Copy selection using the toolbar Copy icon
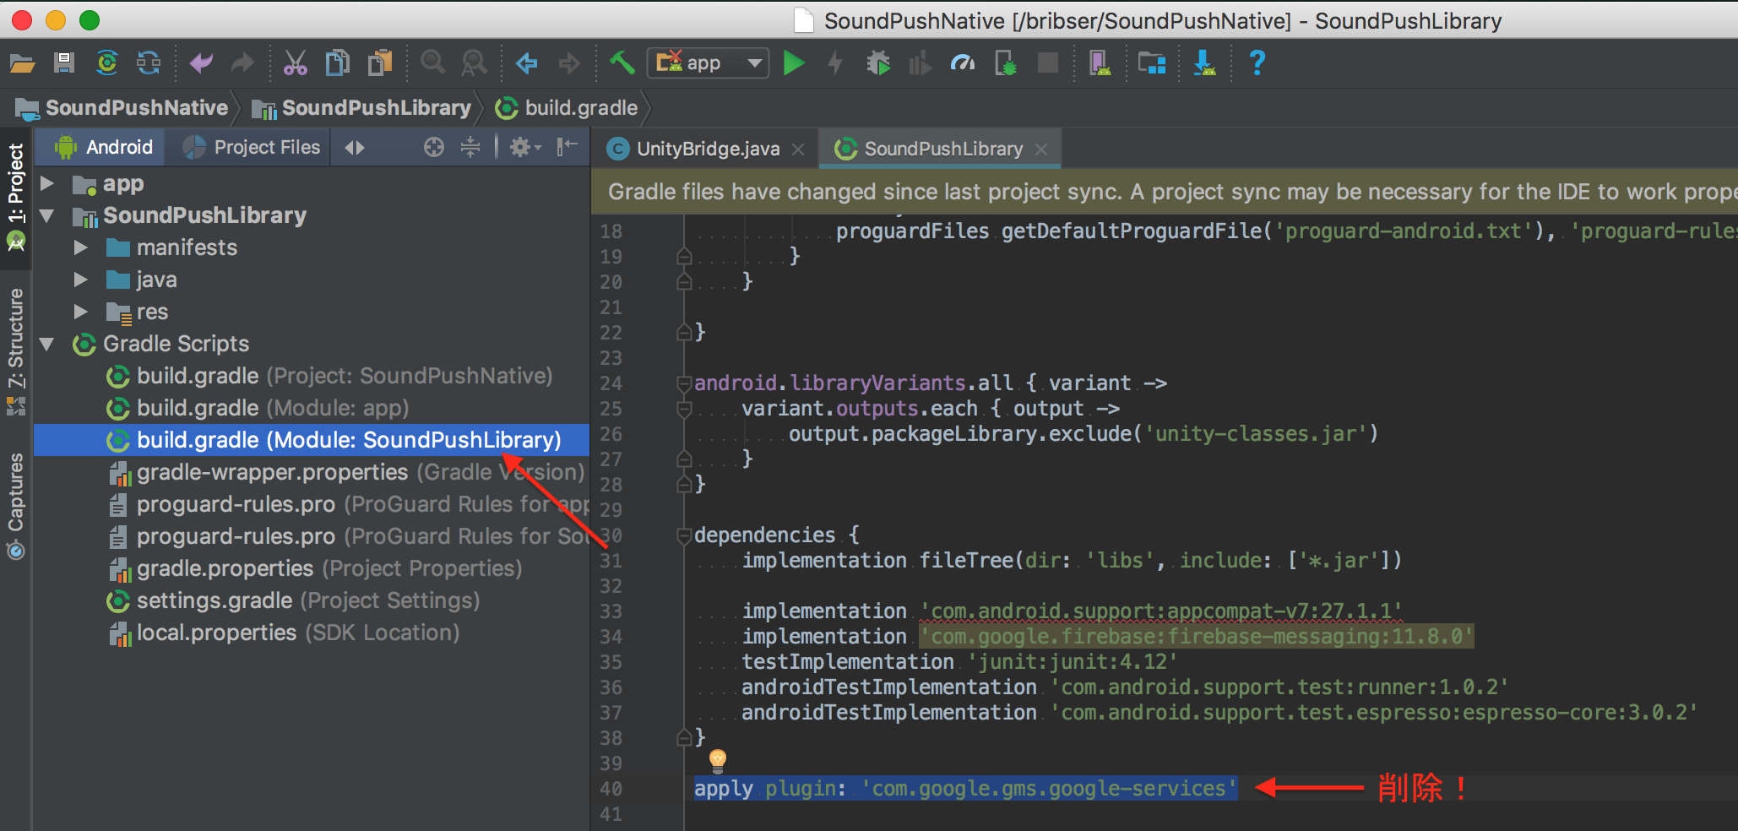The image size is (1738, 831). point(338,63)
